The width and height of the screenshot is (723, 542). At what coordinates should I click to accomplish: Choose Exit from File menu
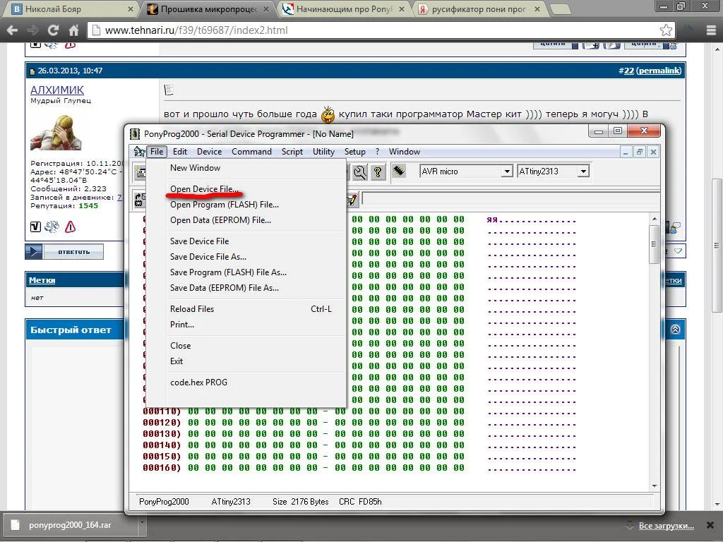(x=246, y=361)
